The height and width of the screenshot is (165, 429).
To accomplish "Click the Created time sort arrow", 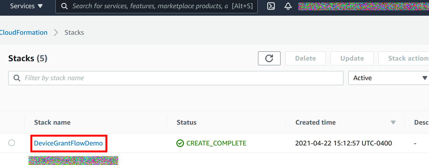I will click(393, 122).
